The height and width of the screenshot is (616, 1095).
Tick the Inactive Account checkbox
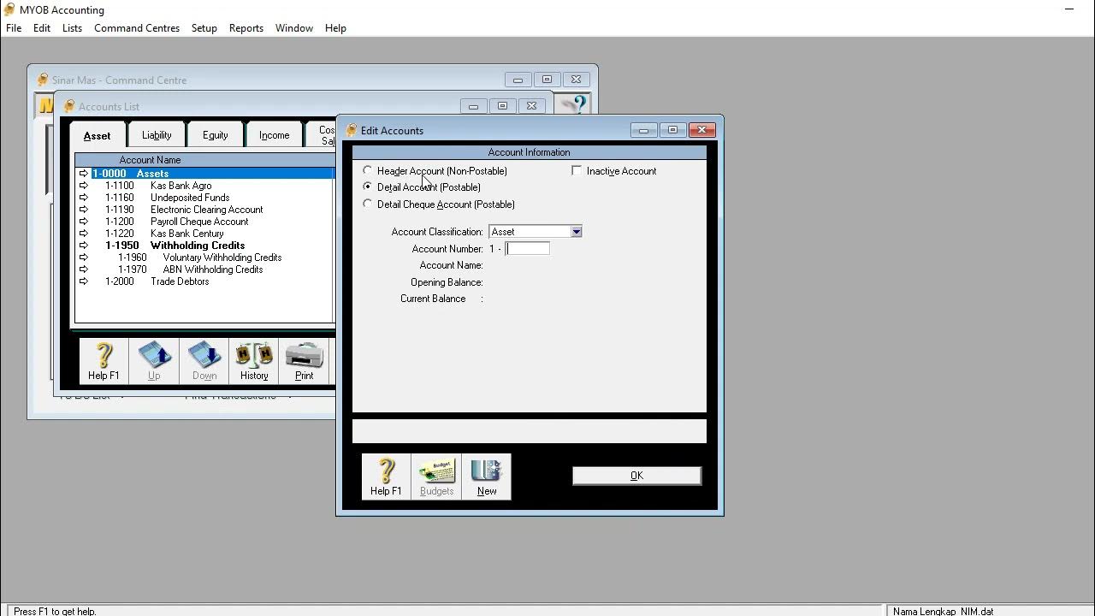pyautogui.click(x=577, y=170)
